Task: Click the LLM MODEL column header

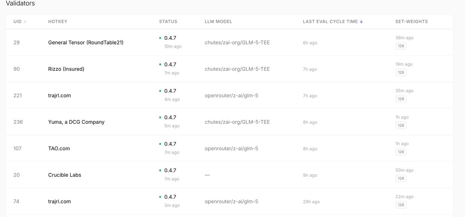Action: (219, 22)
